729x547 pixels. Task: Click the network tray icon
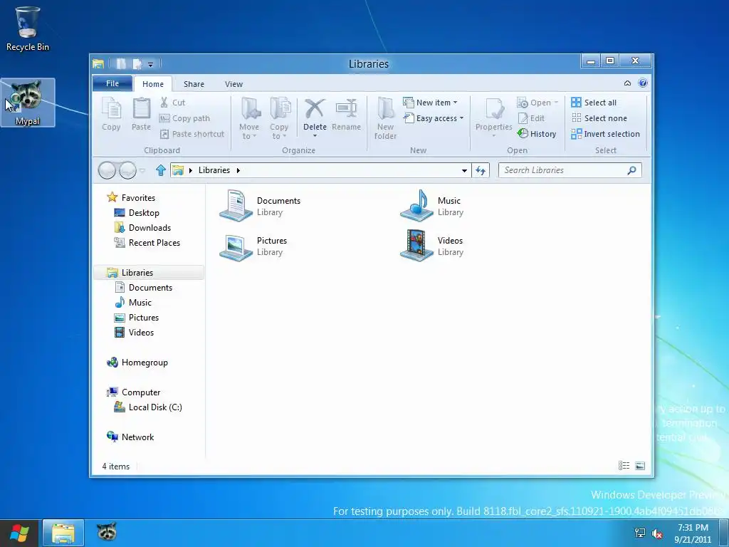click(x=640, y=533)
